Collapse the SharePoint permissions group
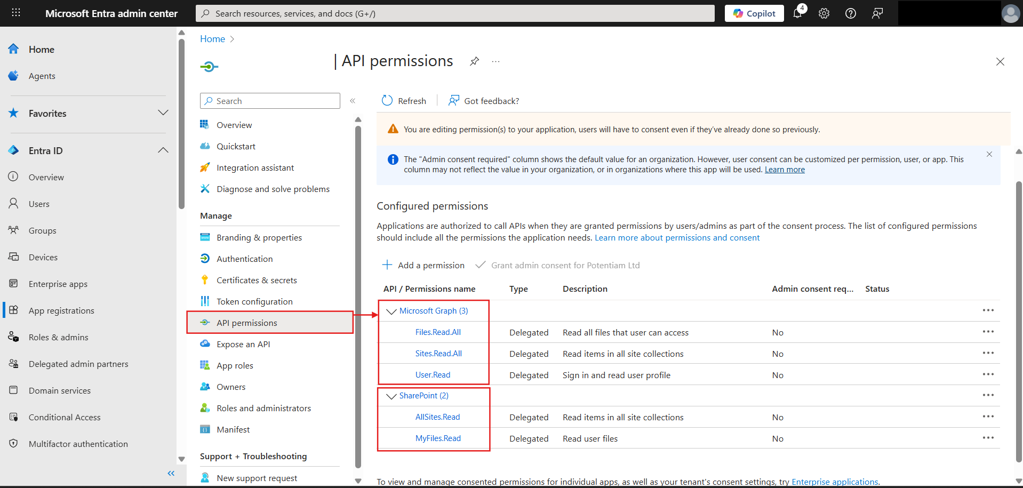This screenshot has width=1023, height=488. click(391, 396)
